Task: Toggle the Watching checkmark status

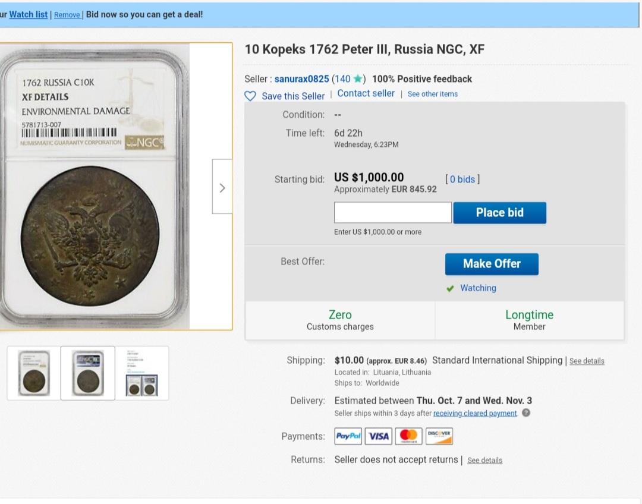Action: pyautogui.click(x=451, y=289)
